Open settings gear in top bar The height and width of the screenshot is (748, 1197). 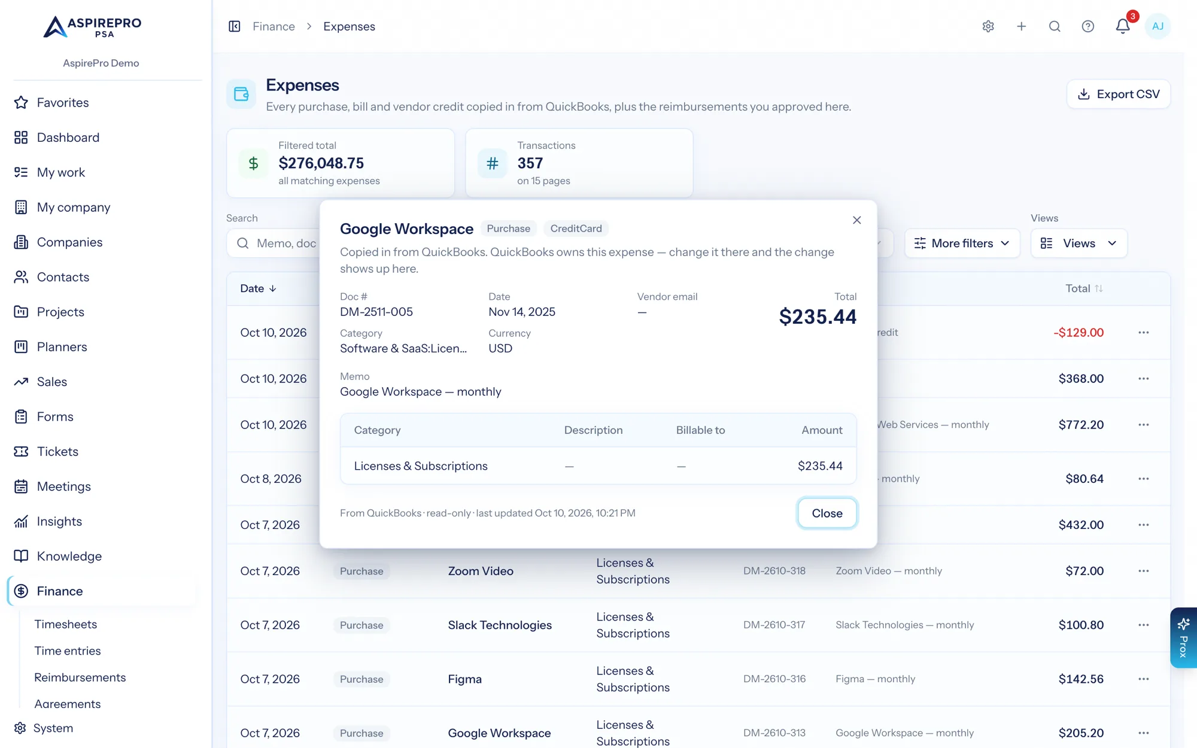click(x=988, y=26)
